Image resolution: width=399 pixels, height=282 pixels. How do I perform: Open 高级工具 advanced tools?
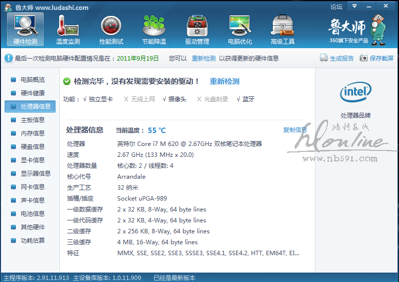tap(283, 29)
